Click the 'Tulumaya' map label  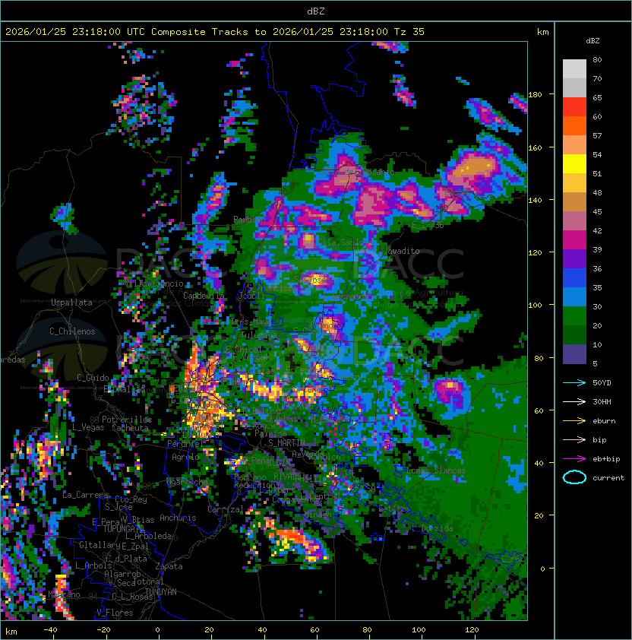[x=259, y=335]
